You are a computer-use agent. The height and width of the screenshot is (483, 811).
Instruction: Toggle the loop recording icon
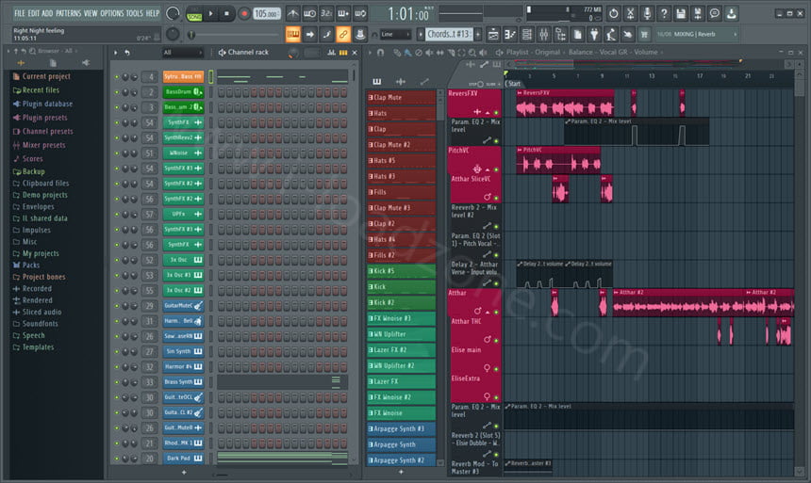click(x=360, y=14)
